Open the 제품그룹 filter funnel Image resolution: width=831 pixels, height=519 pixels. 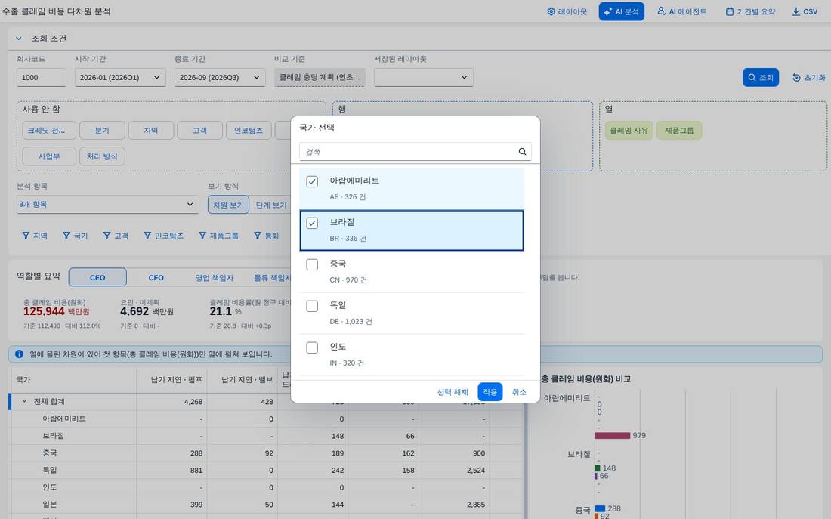202,236
